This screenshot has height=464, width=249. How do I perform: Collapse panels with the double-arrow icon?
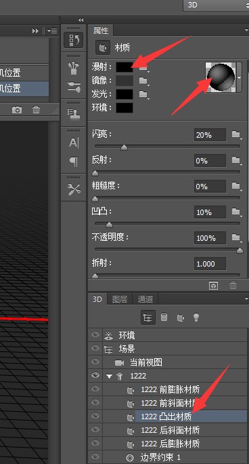[81, 20]
